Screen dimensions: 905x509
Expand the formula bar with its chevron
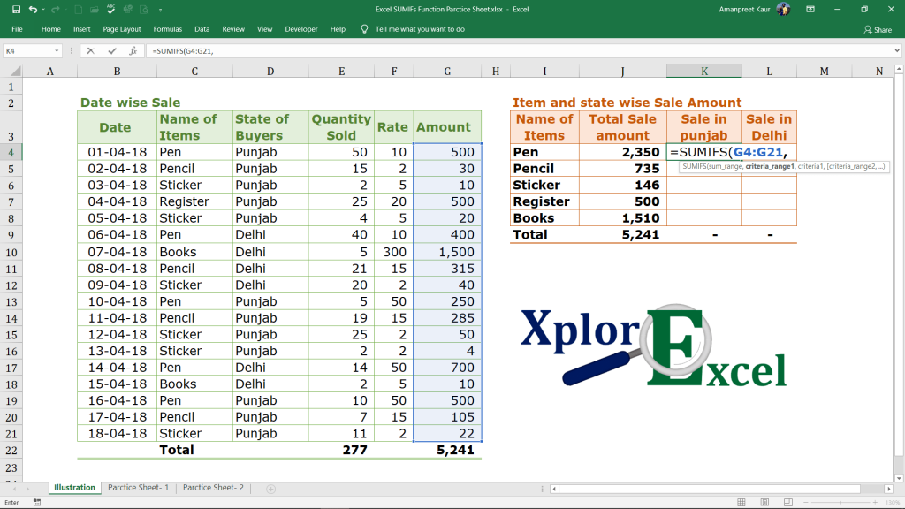897,51
